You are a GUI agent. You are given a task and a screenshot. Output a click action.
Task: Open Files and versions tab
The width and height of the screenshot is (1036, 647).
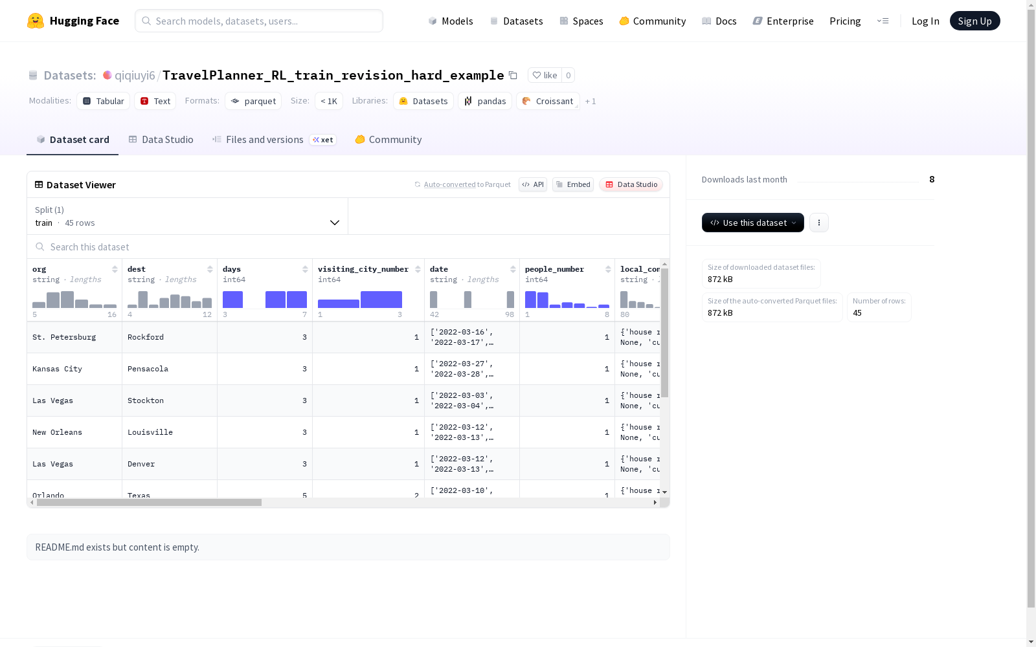coord(274,140)
